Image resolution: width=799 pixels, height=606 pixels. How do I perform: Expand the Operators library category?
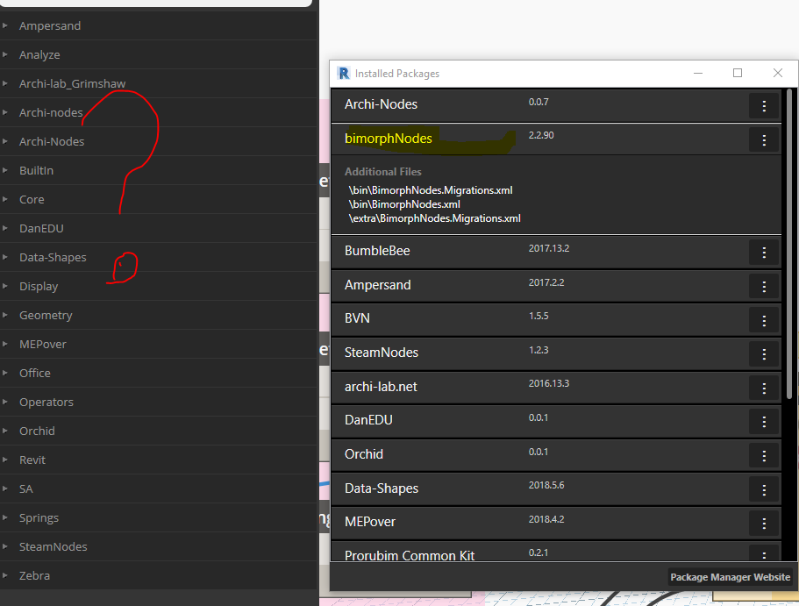4,402
